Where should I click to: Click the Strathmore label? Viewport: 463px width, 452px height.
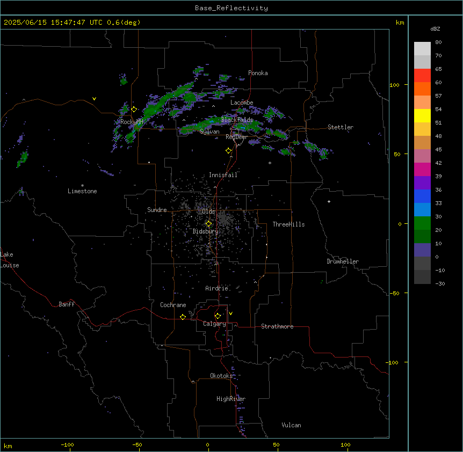point(277,326)
